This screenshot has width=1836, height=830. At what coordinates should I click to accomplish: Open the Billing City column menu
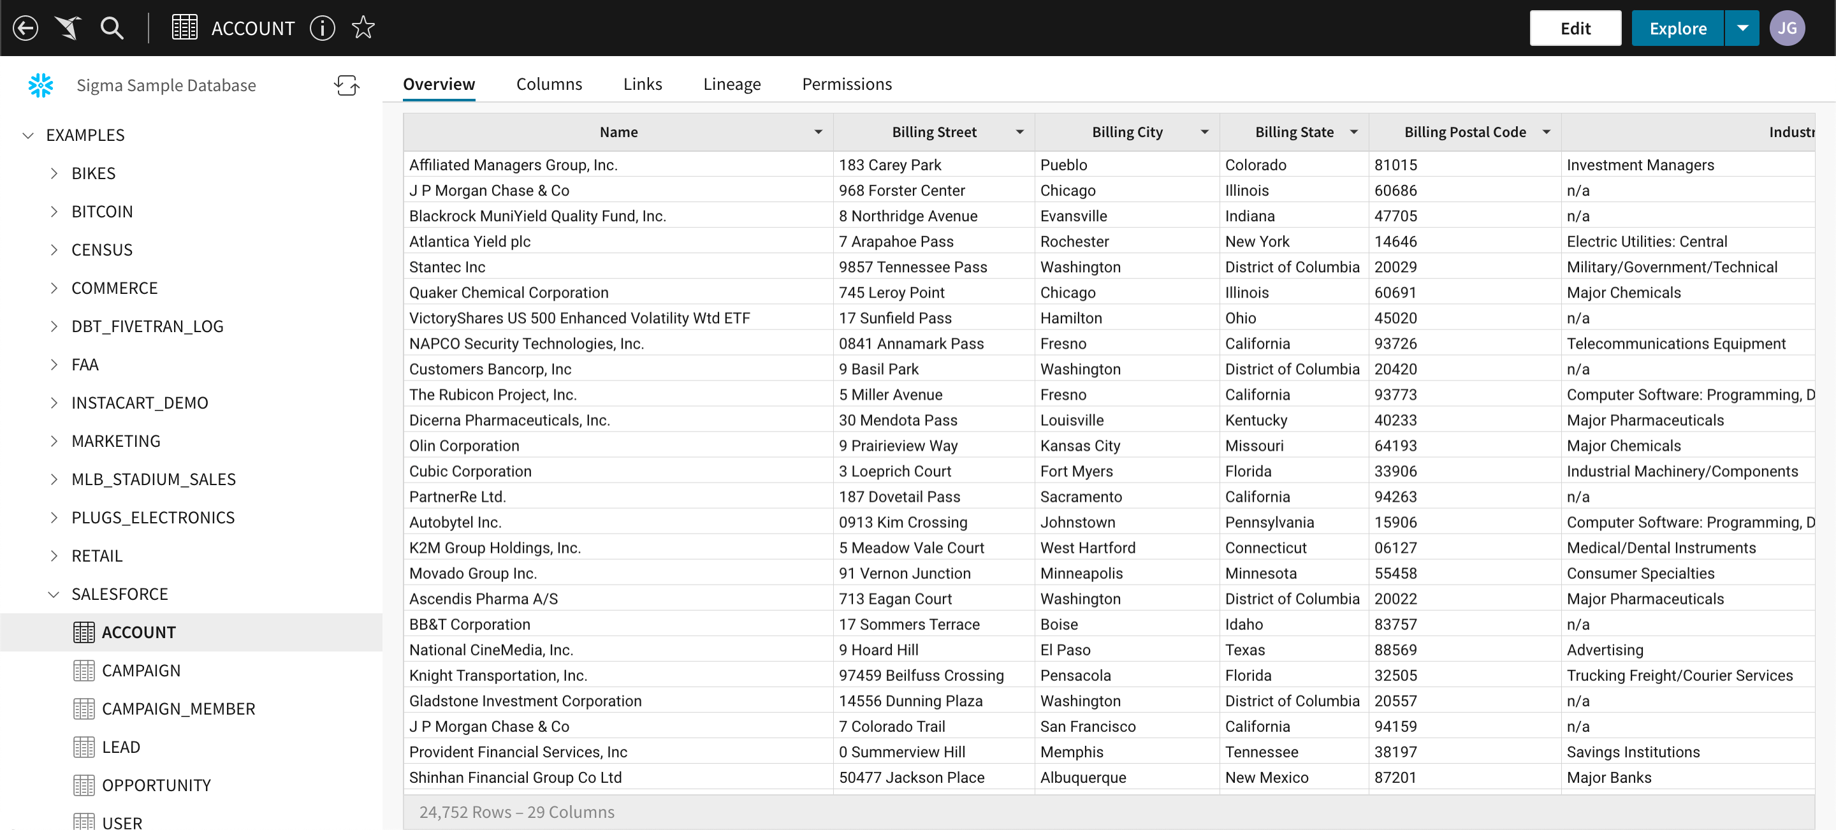[1204, 133]
